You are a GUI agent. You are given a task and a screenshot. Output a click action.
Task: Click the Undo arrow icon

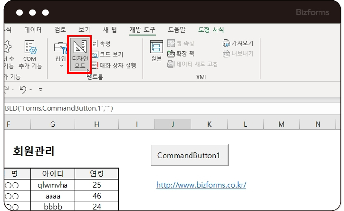pyautogui.click(x=23, y=89)
